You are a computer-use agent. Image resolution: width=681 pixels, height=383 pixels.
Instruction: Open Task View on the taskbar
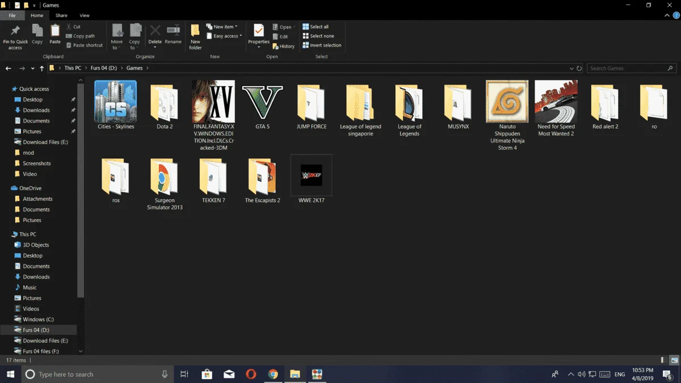184,374
